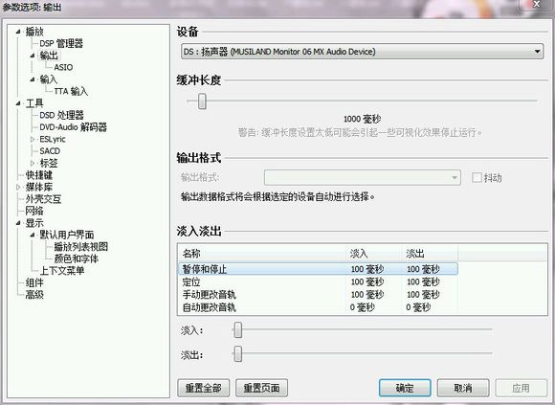555x405 pixels.
Task: Click the 重置全部 button
Action: 204,388
